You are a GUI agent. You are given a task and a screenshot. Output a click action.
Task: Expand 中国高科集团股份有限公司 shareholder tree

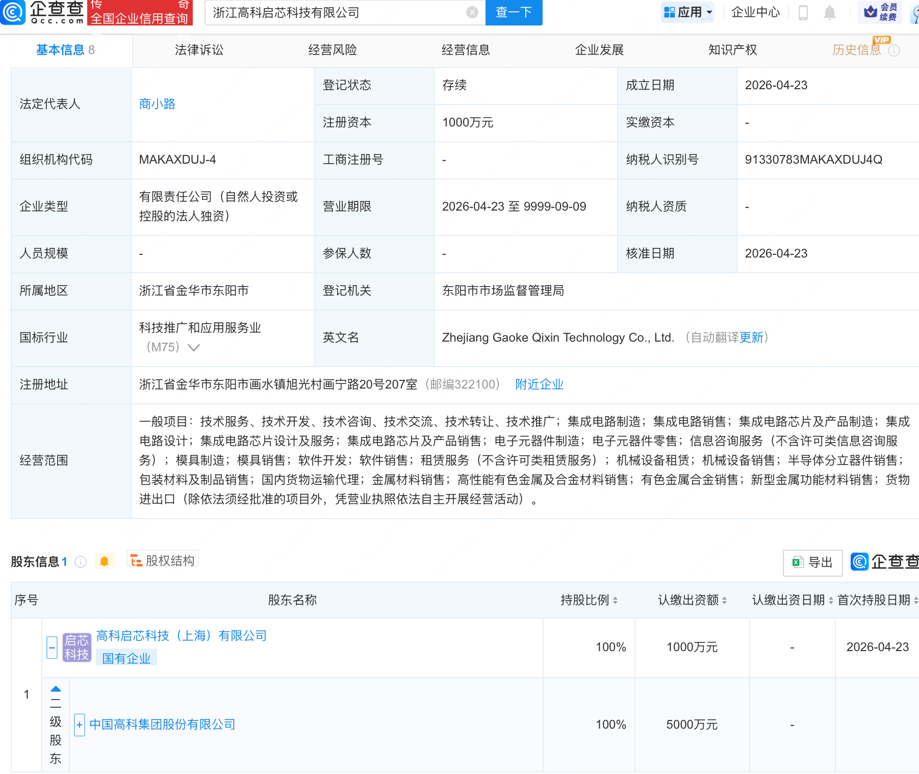tap(80, 724)
